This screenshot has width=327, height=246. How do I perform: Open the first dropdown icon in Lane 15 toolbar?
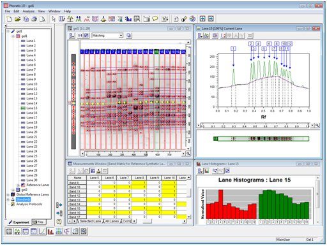(x=201, y=36)
